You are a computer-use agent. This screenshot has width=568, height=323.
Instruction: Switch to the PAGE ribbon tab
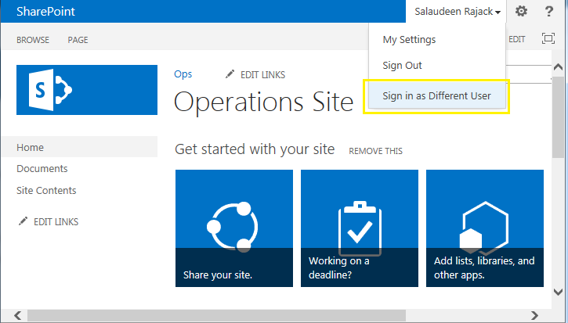point(78,40)
